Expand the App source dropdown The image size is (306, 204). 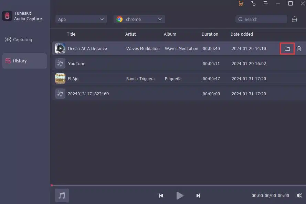[81, 19]
